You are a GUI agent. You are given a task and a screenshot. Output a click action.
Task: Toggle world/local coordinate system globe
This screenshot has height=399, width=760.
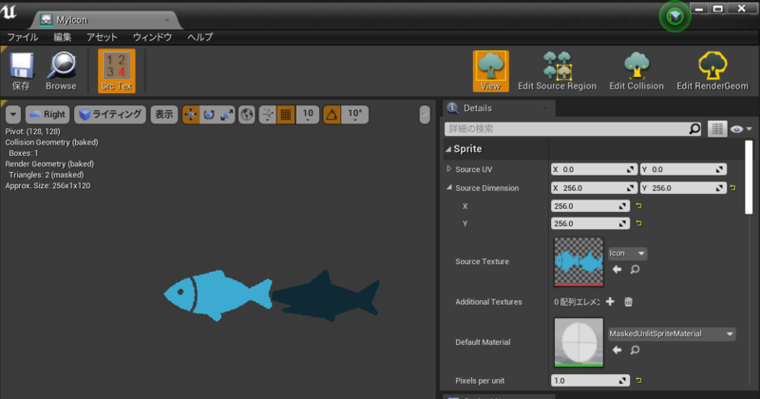(247, 115)
